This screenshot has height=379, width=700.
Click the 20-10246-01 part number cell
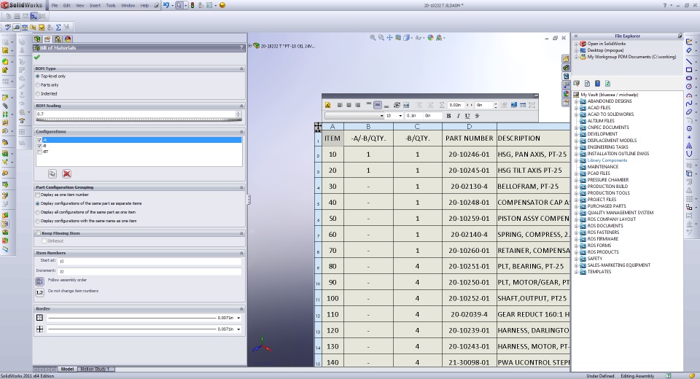469,155
